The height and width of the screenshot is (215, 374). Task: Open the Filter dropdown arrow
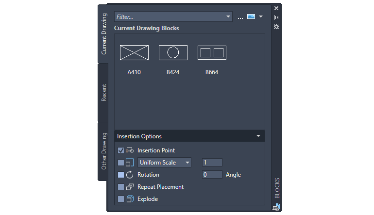tap(228, 17)
